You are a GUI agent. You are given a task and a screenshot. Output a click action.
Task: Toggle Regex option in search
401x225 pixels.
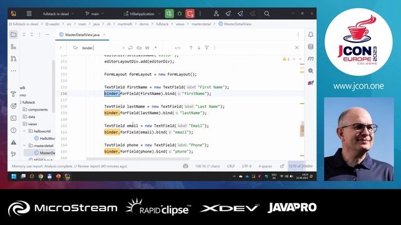(155, 47)
